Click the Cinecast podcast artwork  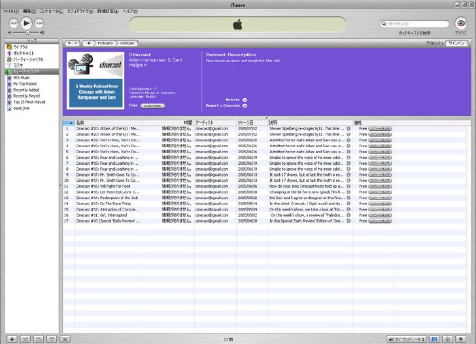pos(95,80)
